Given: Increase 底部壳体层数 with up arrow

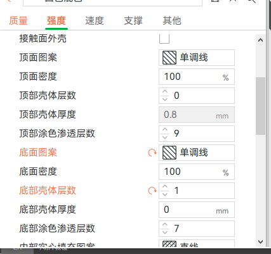Looking at the screenshot, I should (165, 187).
